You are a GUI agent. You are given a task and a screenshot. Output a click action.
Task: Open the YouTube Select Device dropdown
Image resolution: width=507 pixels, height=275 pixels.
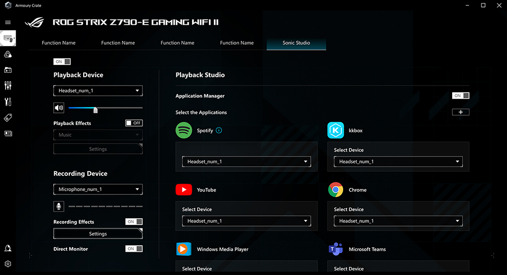coord(246,221)
